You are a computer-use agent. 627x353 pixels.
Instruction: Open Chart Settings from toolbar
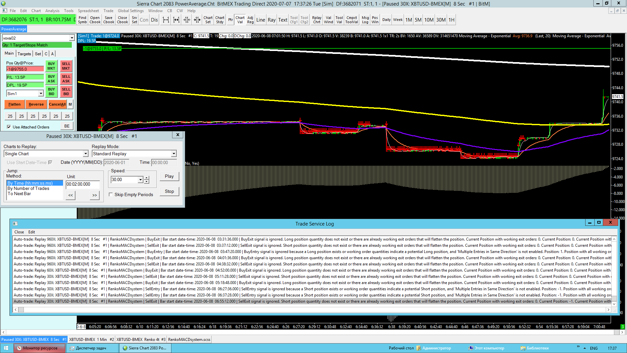208,20
